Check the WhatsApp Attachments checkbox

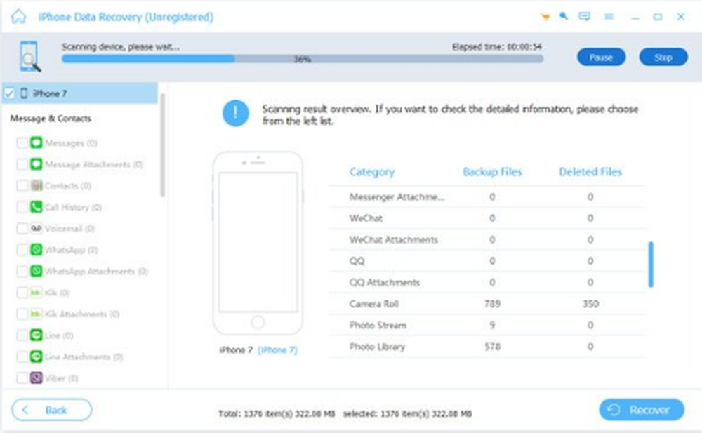[22, 271]
